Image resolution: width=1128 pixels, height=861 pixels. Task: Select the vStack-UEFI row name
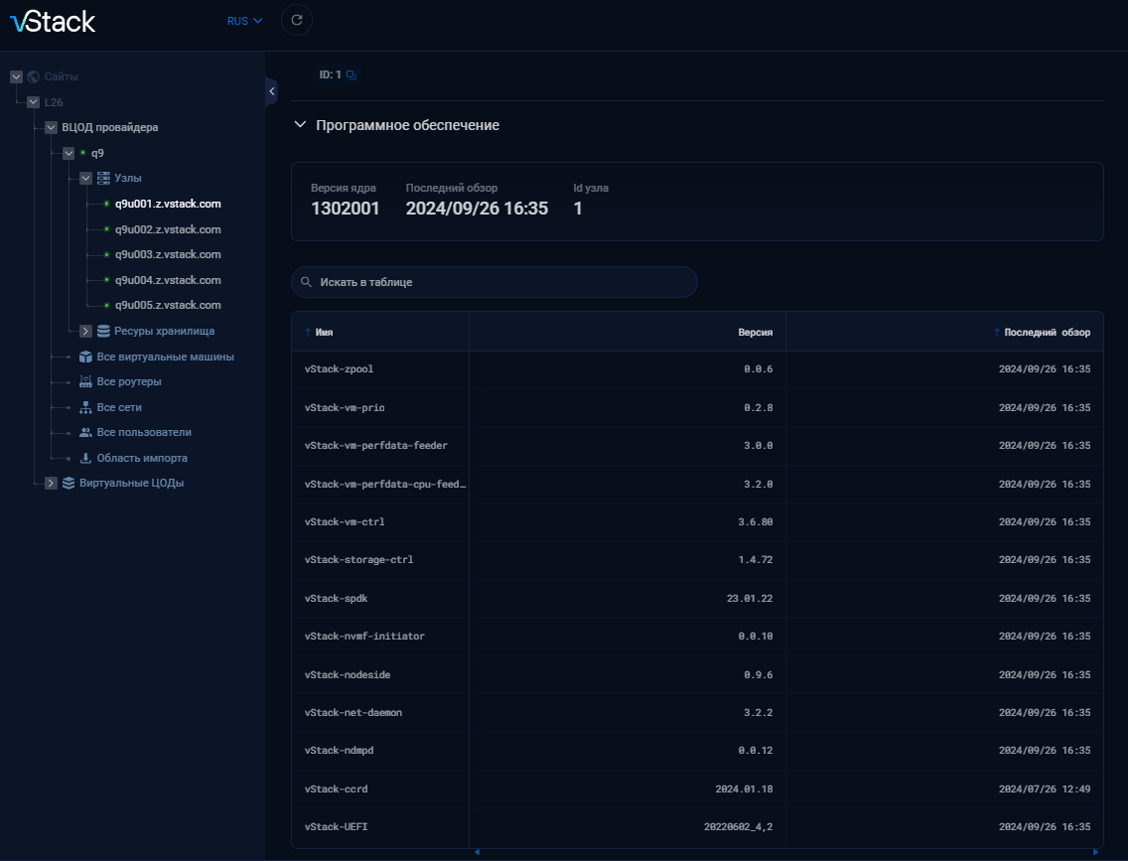click(x=336, y=827)
